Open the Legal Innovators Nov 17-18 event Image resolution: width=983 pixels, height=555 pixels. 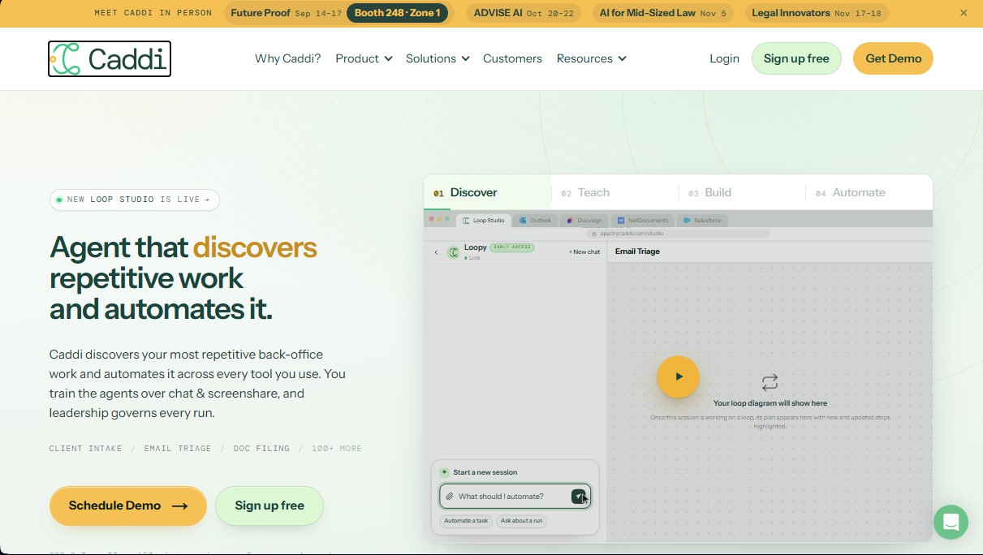pyautogui.click(x=816, y=13)
